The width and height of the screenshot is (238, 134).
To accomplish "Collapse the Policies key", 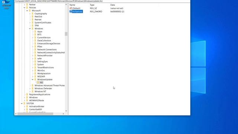I will 25,7.
